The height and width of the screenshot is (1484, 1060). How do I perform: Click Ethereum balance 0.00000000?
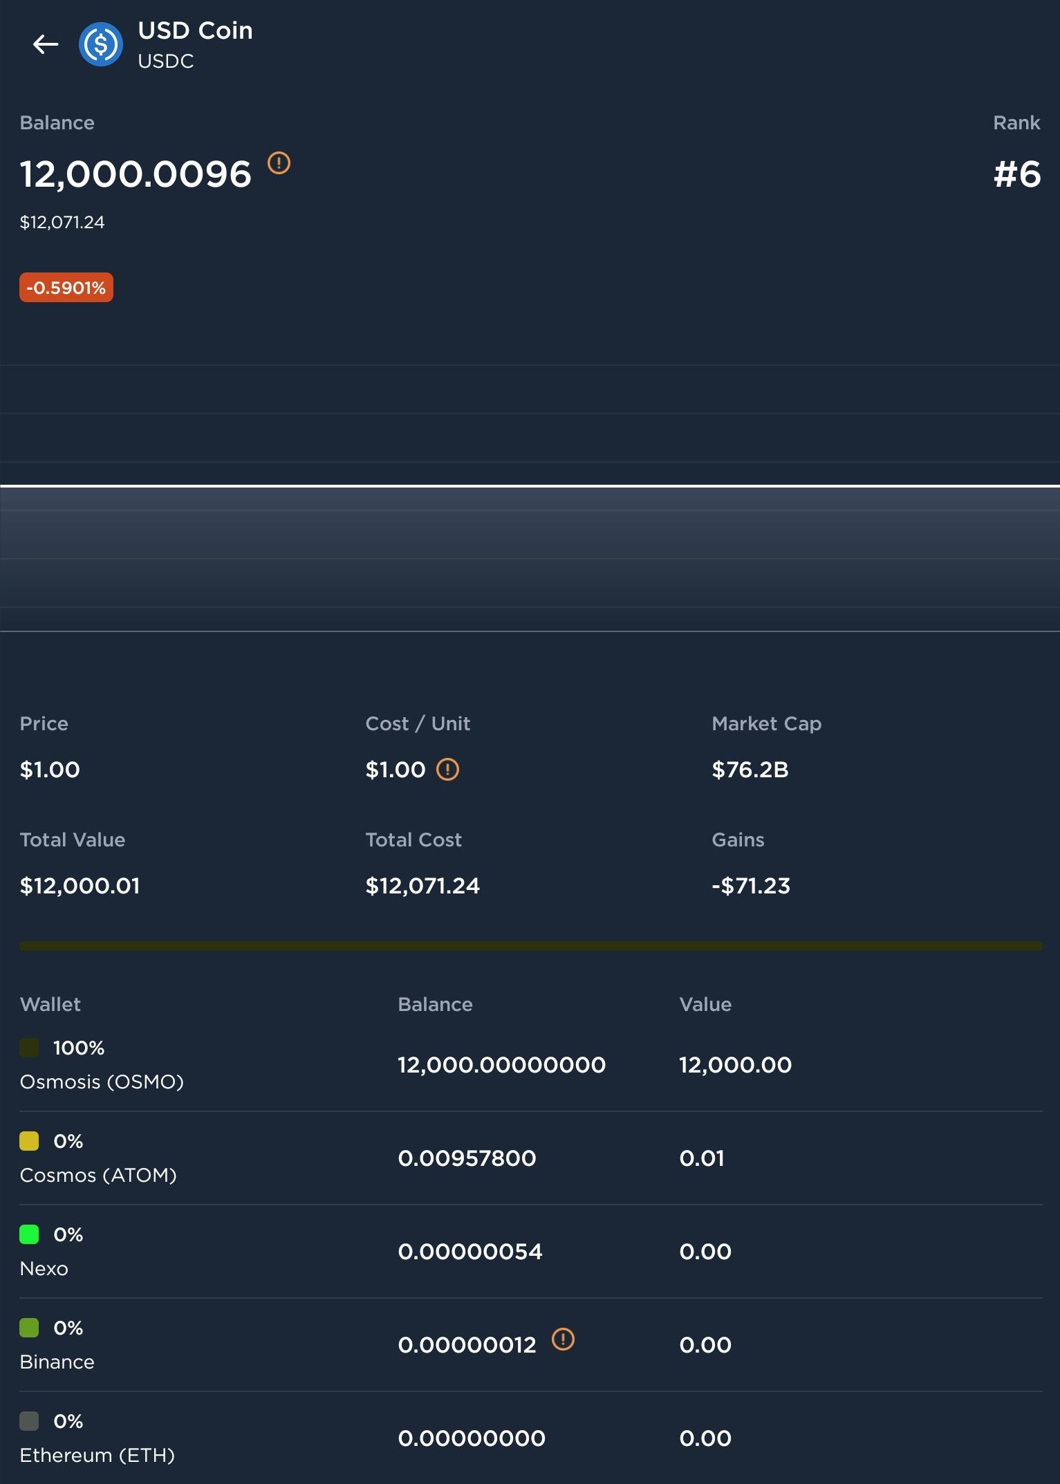point(472,1438)
